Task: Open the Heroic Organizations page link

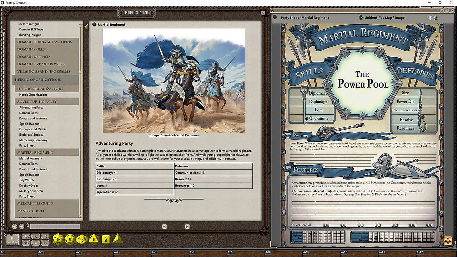Action: (x=33, y=95)
